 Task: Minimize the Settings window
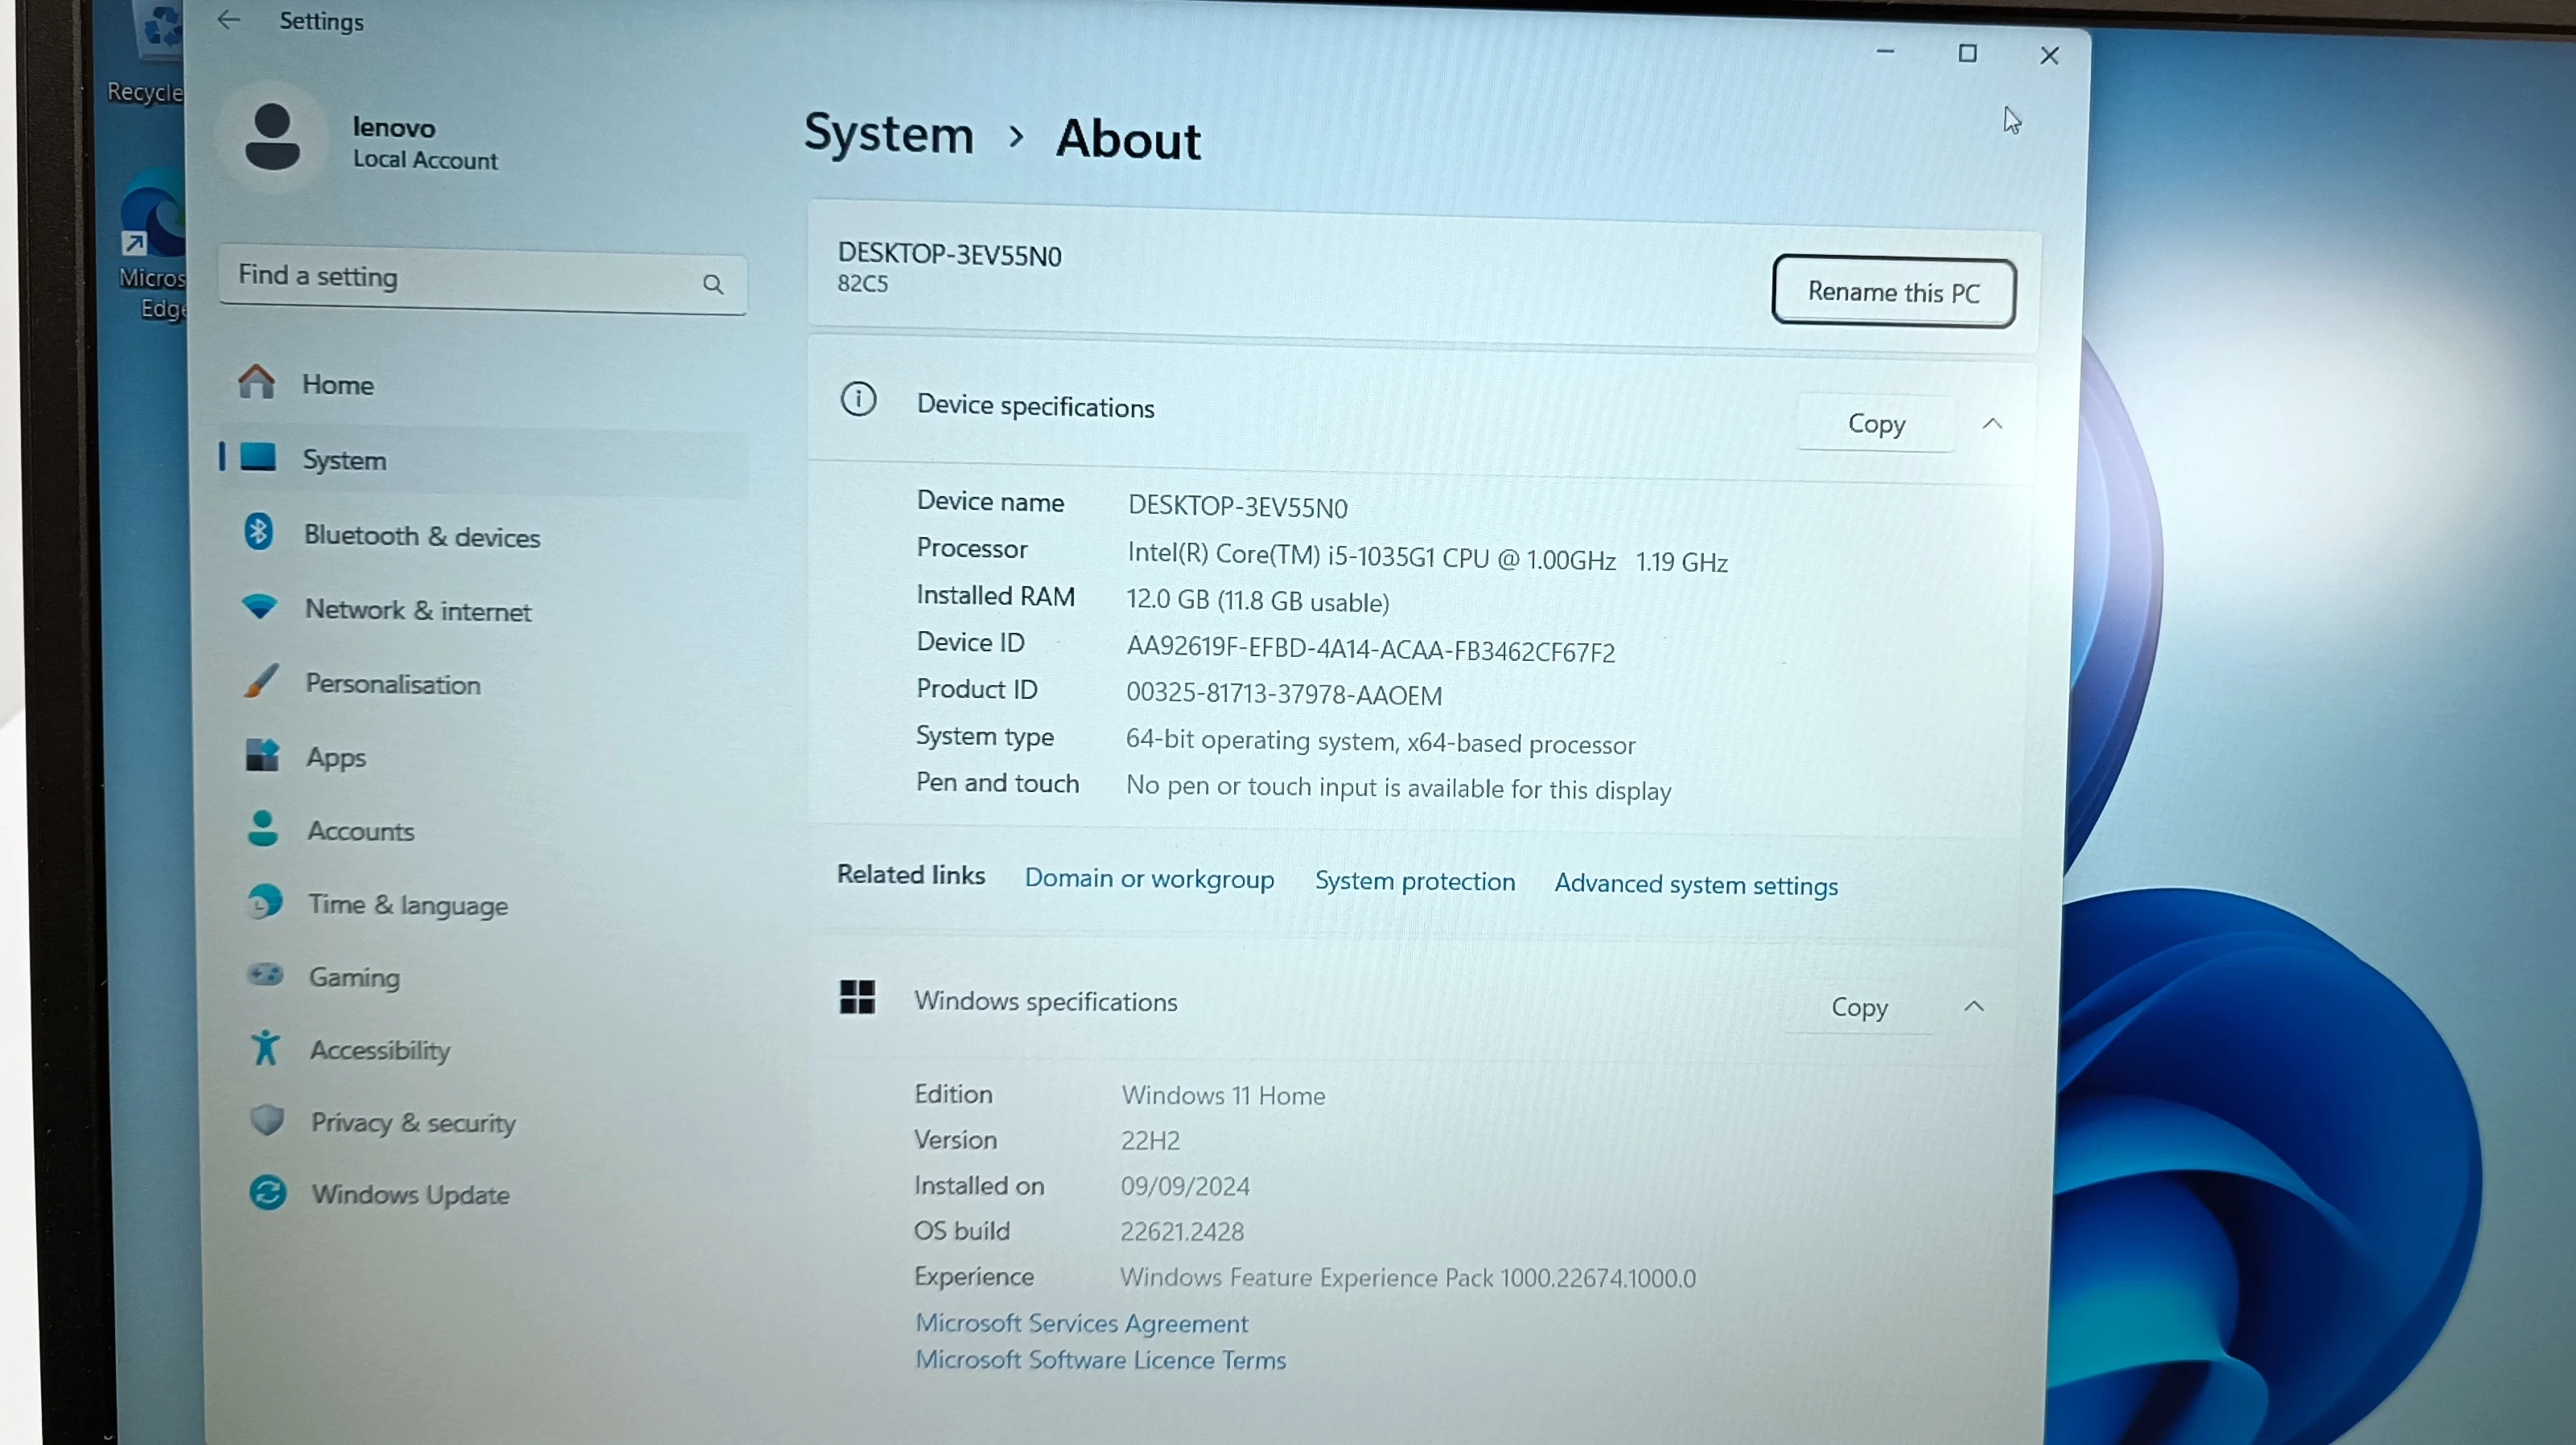coord(1885,51)
